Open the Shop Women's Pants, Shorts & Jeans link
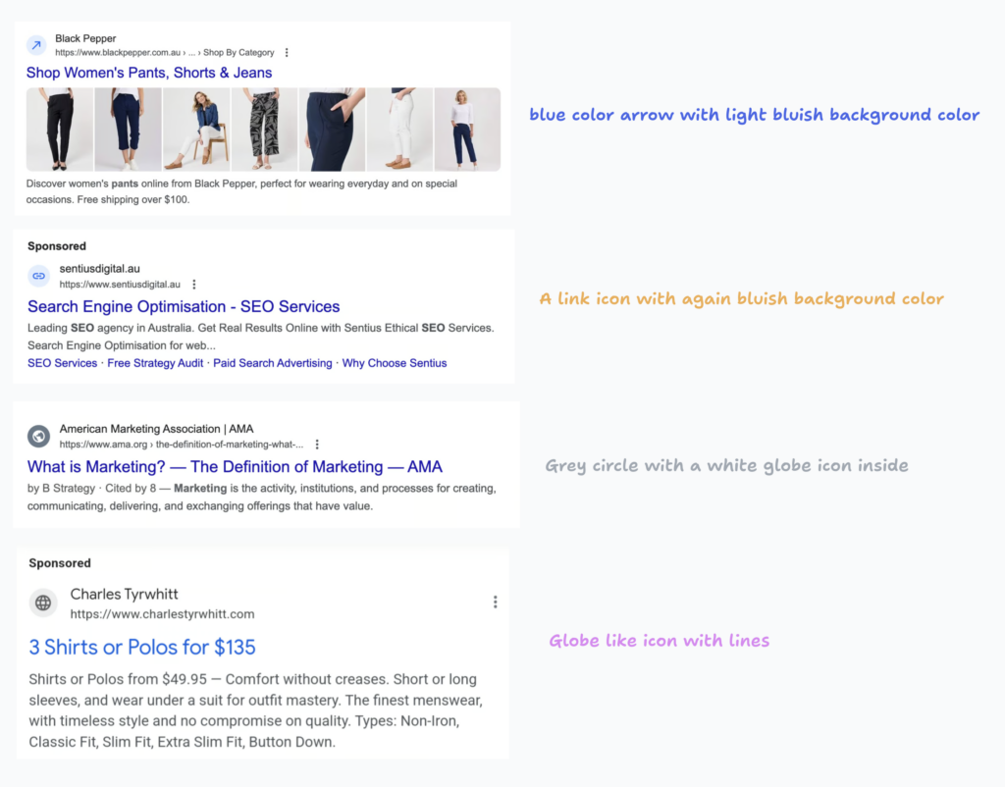Screen dimensions: 1005x787 pos(149,73)
